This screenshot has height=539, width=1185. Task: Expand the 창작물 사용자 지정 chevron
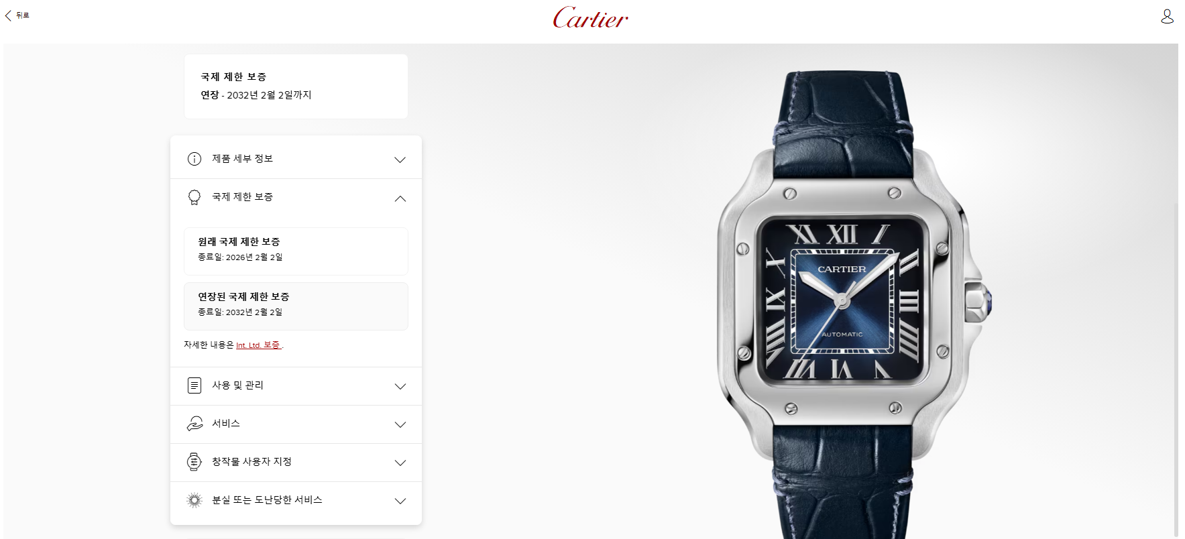click(400, 463)
